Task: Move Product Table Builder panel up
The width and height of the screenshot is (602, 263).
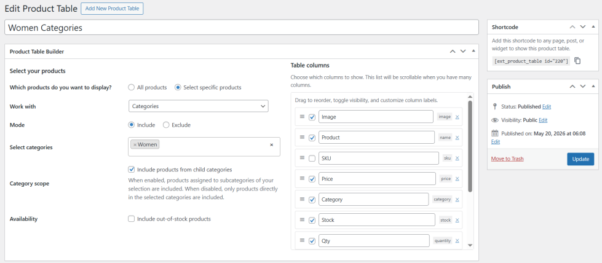Action: pyautogui.click(x=453, y=51)
